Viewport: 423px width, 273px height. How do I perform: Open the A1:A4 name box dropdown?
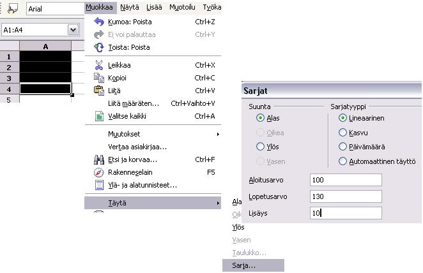(x=73, y=30)
